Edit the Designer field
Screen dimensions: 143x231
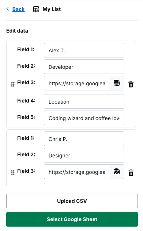[84, 155]
